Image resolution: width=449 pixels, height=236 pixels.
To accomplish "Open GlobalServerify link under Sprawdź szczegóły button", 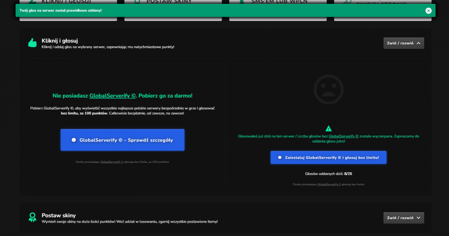I will pyautogui.click(x=112, y=162).
